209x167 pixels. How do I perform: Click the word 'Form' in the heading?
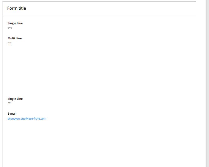point(13,8)
